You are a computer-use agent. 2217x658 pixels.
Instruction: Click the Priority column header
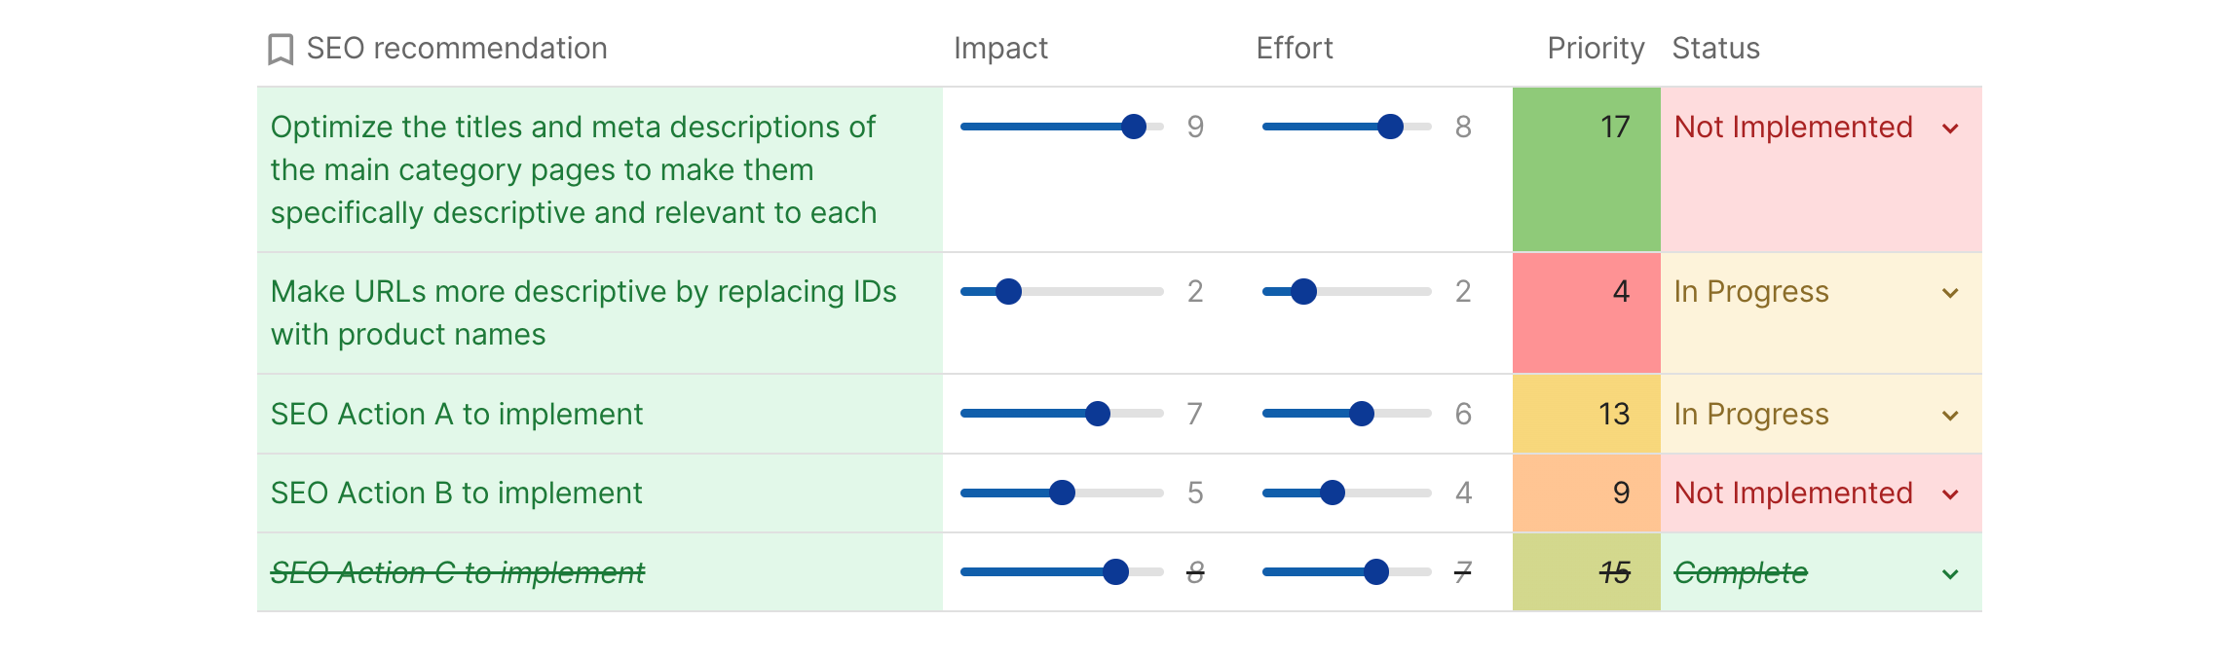(1595, 49)
